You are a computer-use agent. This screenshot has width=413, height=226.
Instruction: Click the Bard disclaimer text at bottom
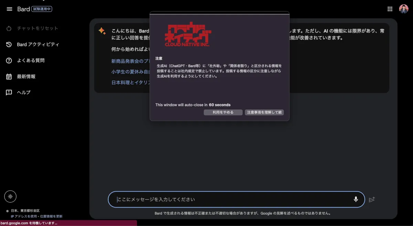tap(243, 213)
